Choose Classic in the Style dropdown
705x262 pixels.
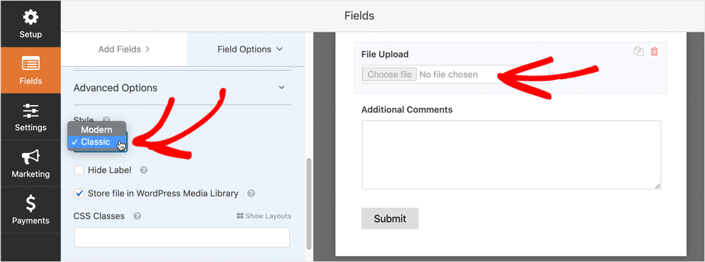(x=95, y=142)
